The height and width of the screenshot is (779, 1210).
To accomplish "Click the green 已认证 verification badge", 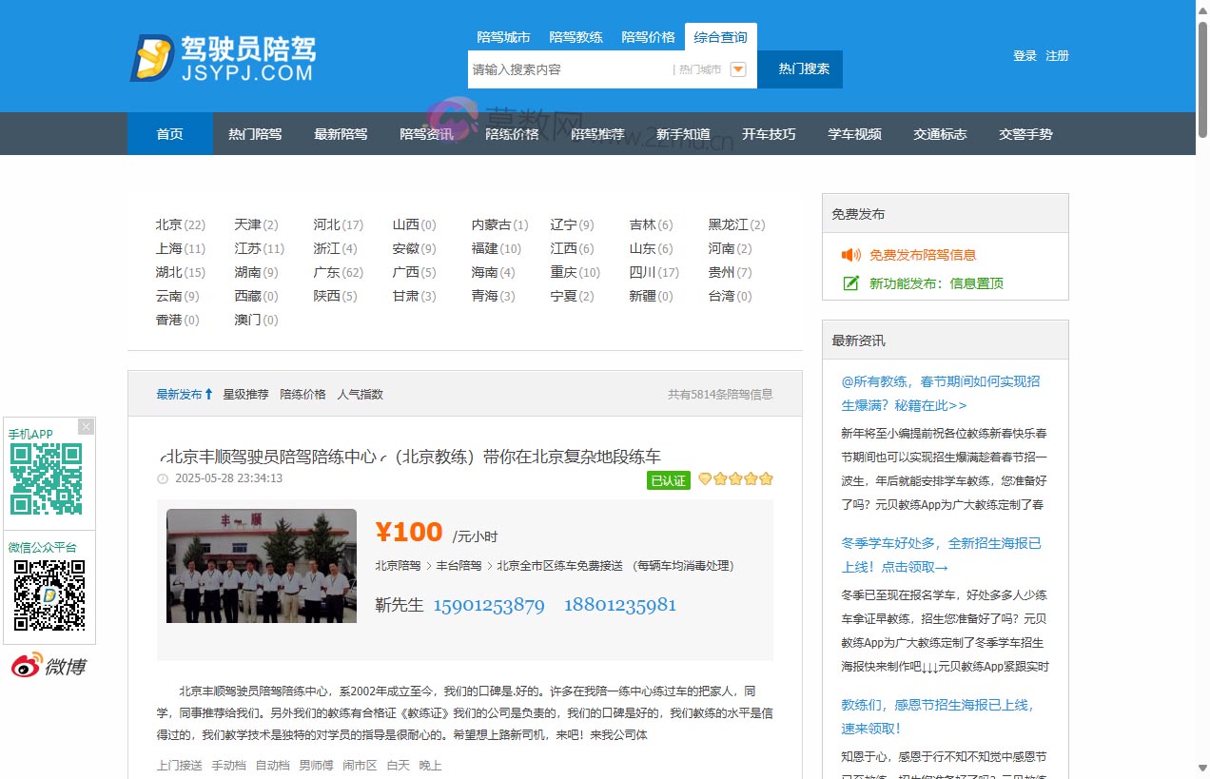I will click(668, 480).
